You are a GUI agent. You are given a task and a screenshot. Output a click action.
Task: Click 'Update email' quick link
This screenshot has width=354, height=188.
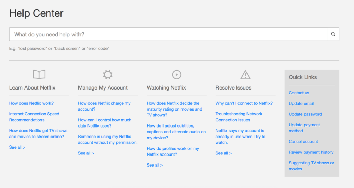click(x=301, y=104)
